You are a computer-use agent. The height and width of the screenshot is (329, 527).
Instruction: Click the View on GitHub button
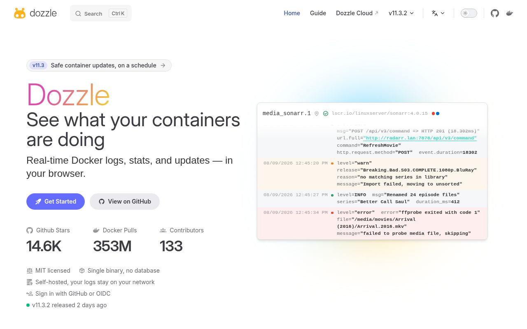(x=125, y=202)
